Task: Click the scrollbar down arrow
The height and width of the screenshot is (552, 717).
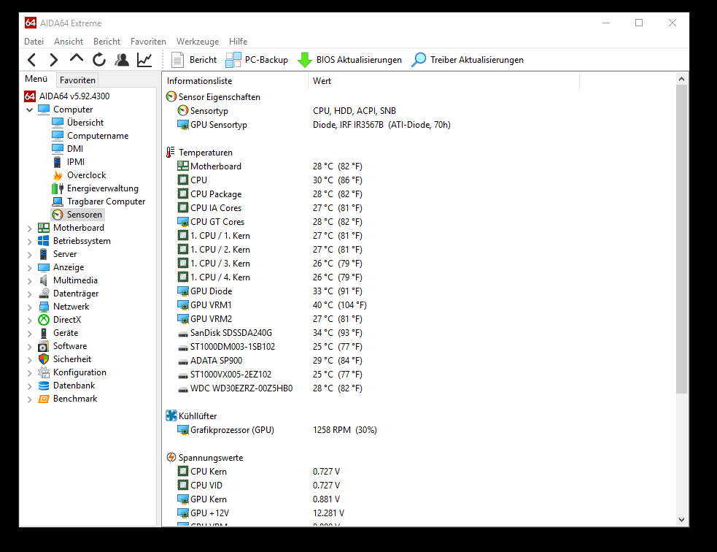Action: pyautogui.click(x=681, y=519)
